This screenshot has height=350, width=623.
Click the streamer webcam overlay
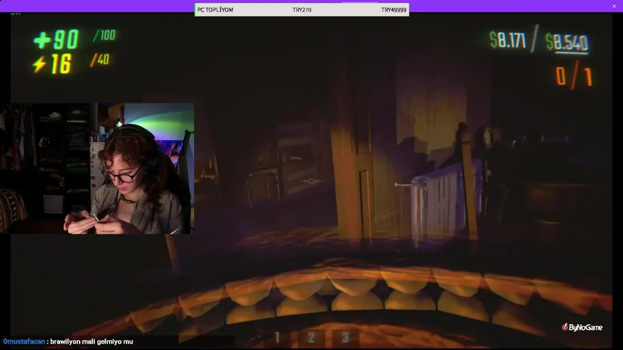click(x=97, y=168)
